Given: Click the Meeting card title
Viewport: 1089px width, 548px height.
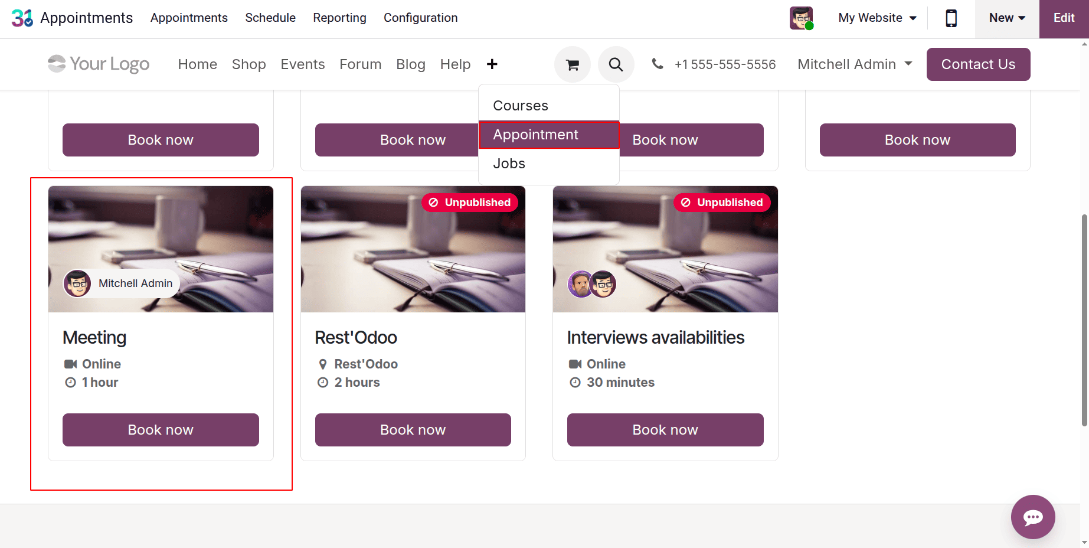Looking at the screenshot, I should tap(94, 337).
